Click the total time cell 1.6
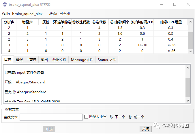The image size is (195, 134). pos(120,34)
